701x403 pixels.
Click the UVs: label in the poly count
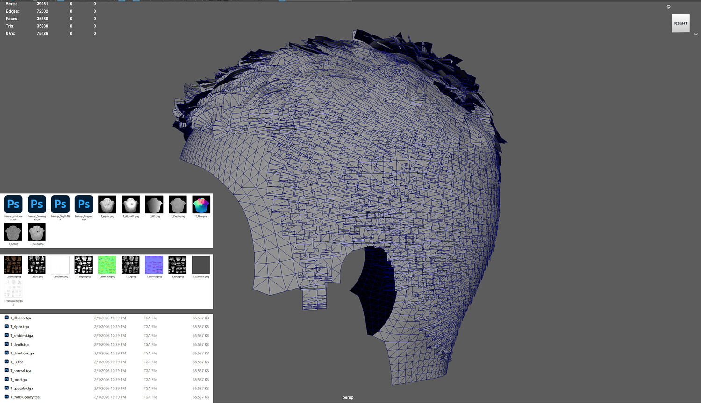click(10, 34)
